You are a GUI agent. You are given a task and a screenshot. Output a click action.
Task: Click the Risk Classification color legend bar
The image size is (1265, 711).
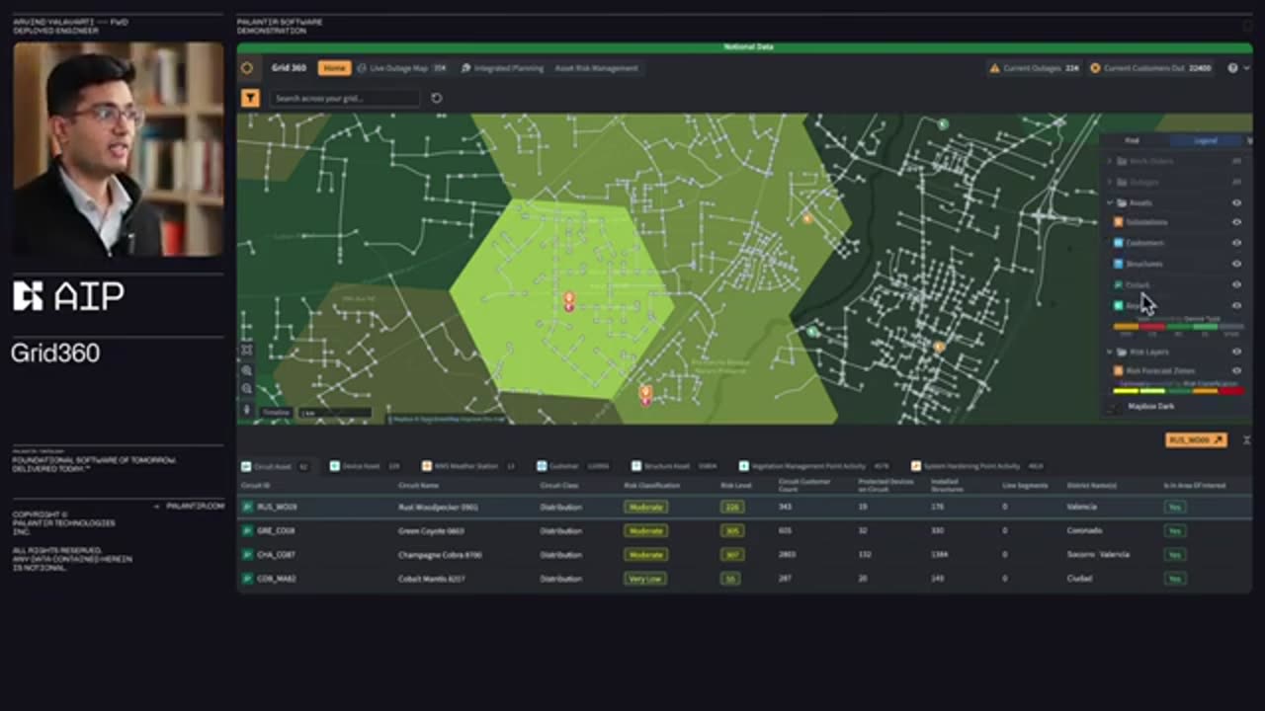pos(1178,391)
